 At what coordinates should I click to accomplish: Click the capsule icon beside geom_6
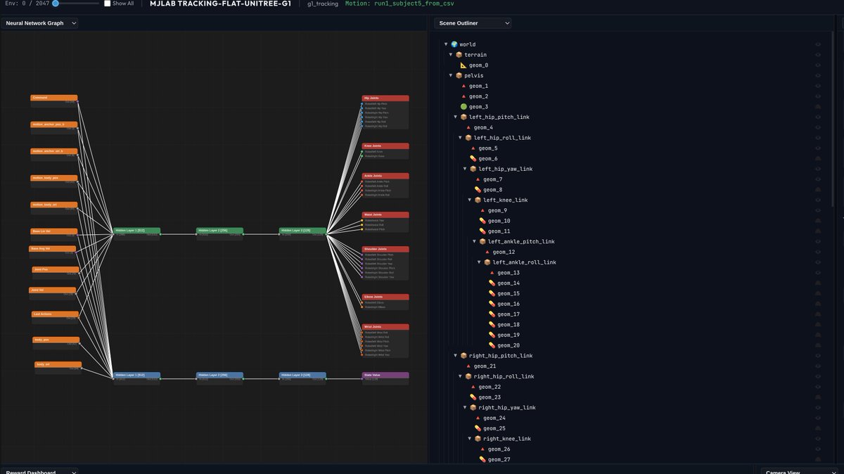click(x=473, y=158)
